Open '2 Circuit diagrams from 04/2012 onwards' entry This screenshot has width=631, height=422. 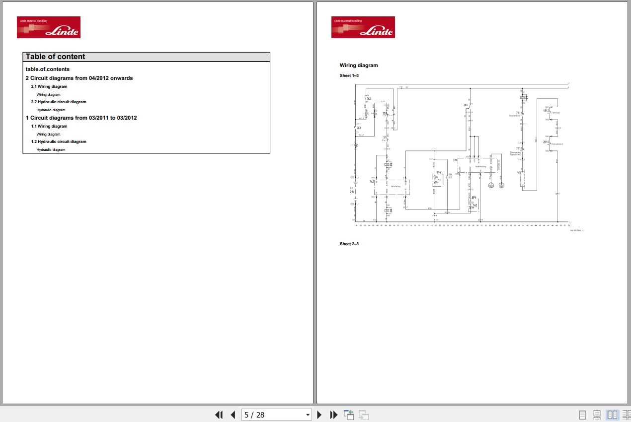pyautogui.click(x=79, y=78)
